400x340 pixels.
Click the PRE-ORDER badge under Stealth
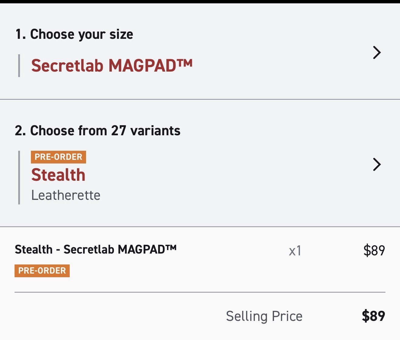58,157
